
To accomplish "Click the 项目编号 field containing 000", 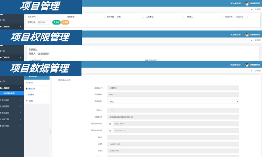I will pos(173,95).
